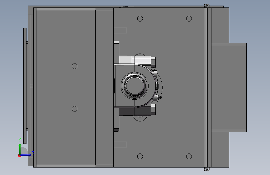The width and height of the screenshot is (270, 175).
Task: Click the green Y axis arrow of triad
Action: (20, 149)
